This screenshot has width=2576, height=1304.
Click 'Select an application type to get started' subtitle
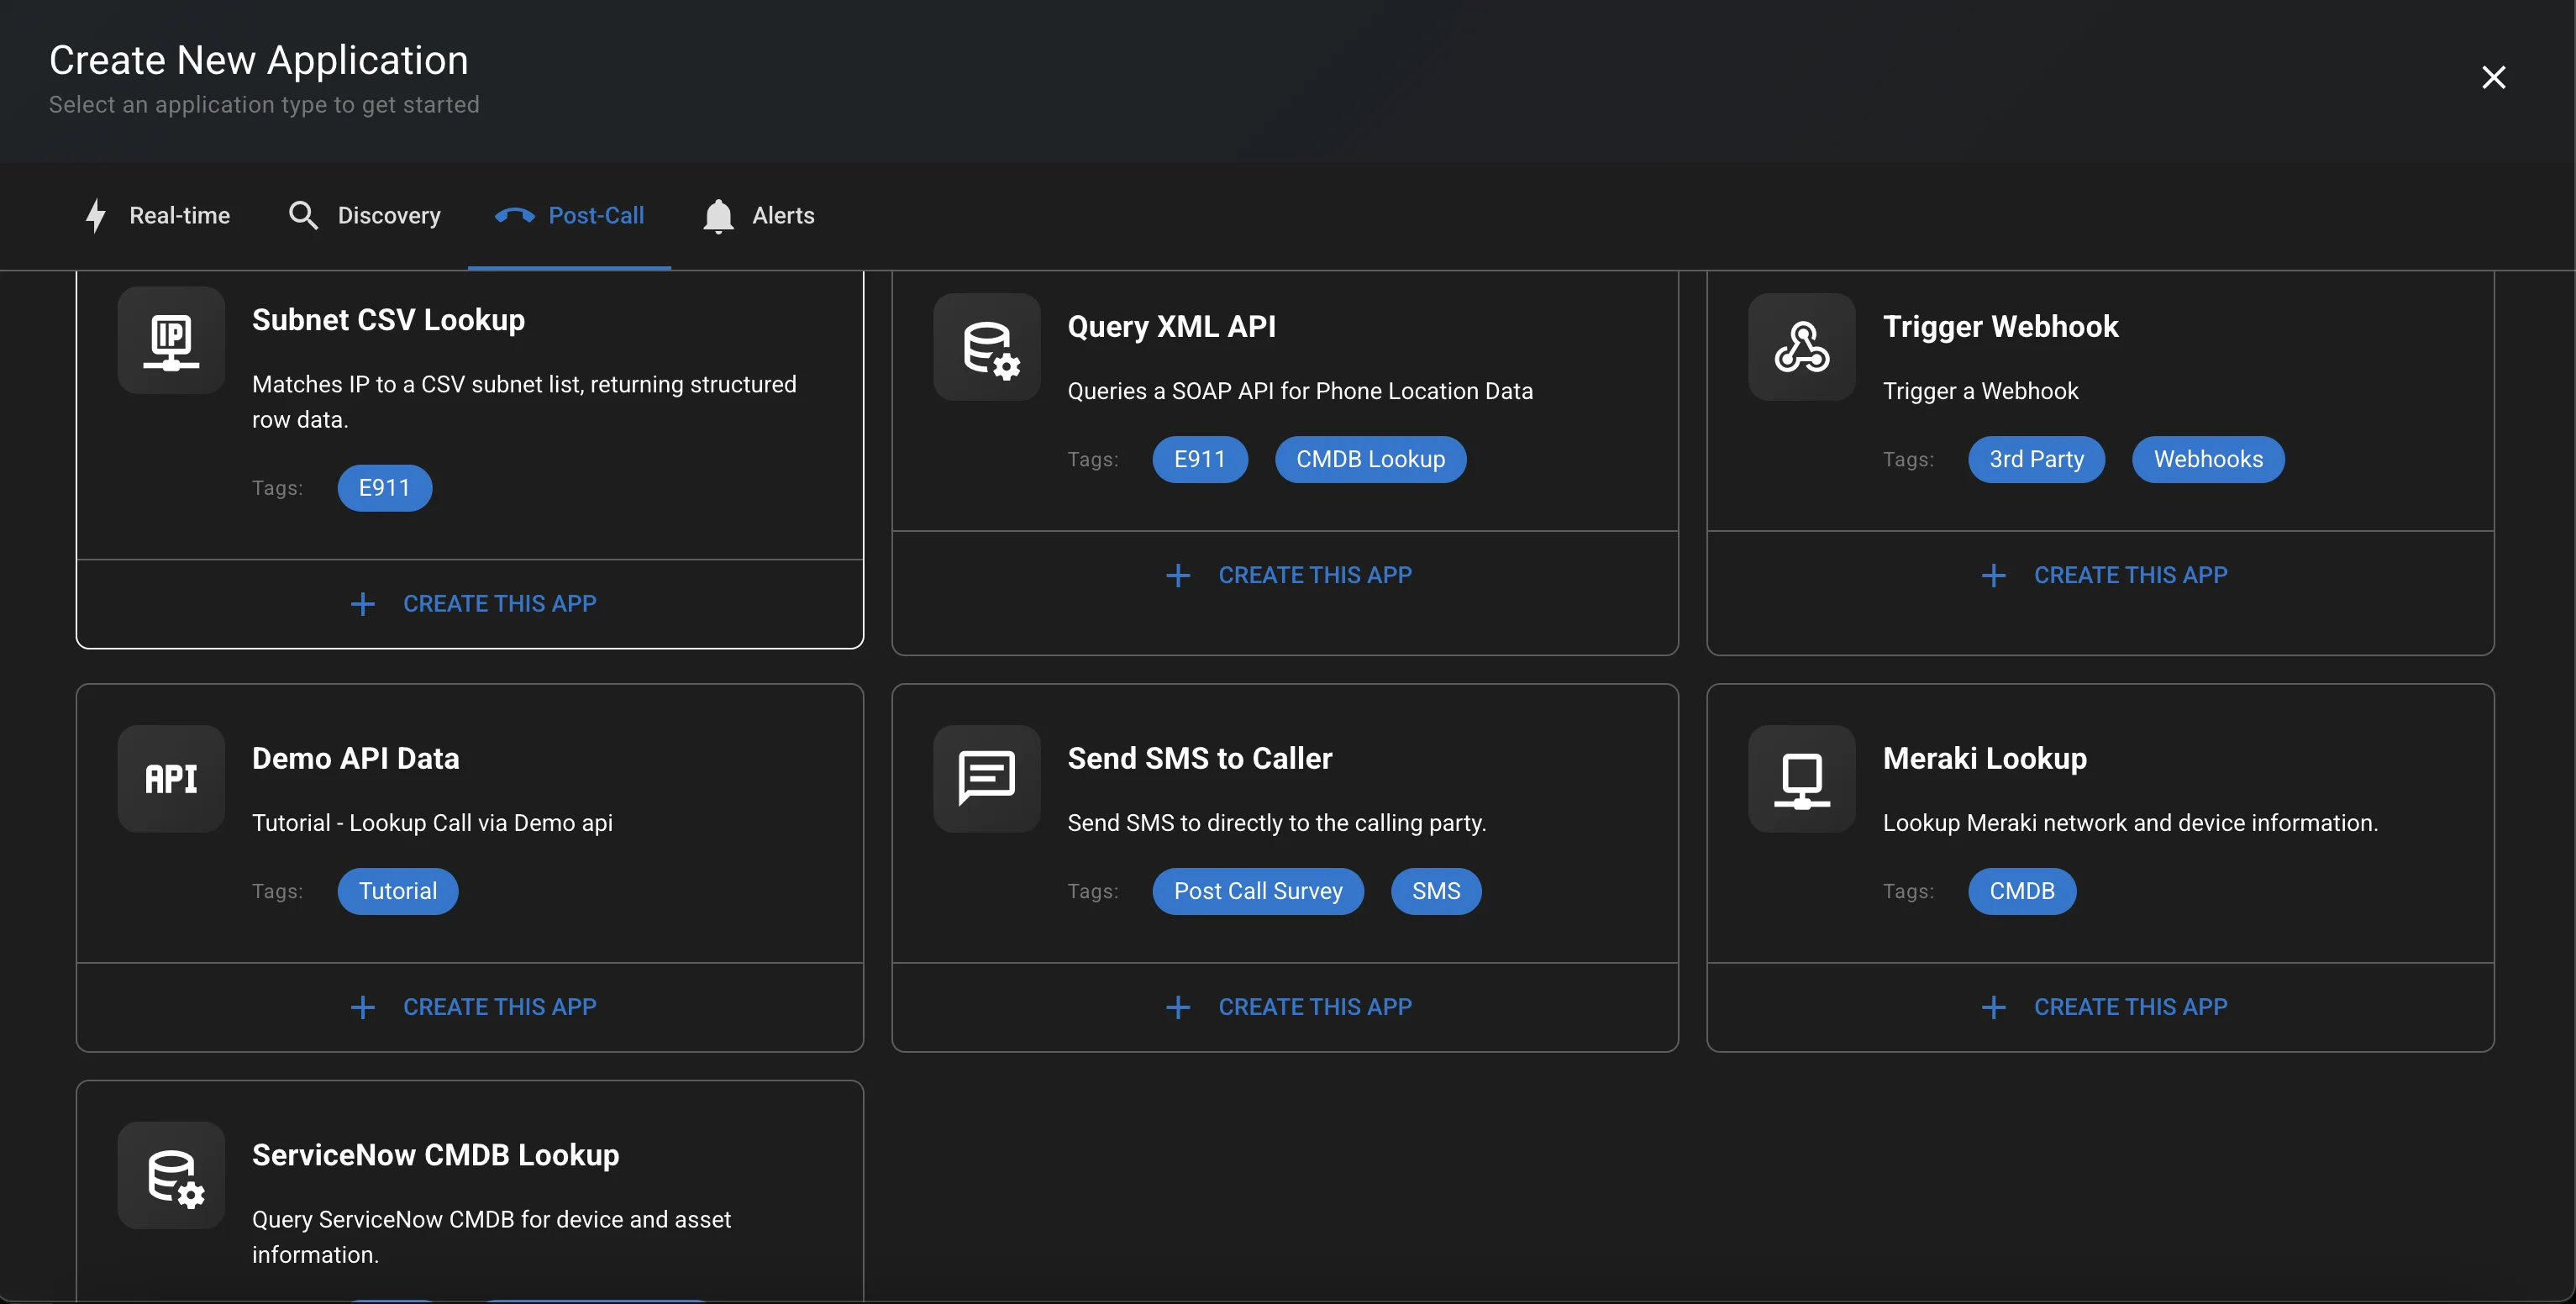point(264,105)
